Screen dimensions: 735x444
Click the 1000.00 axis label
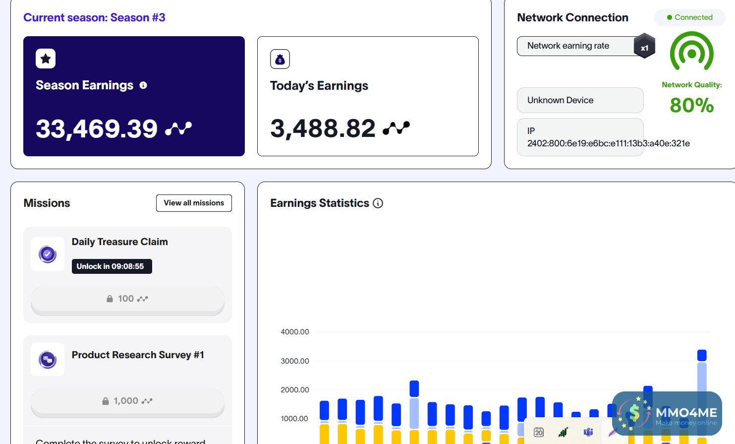pyautogui.click(x=294, y=419)
